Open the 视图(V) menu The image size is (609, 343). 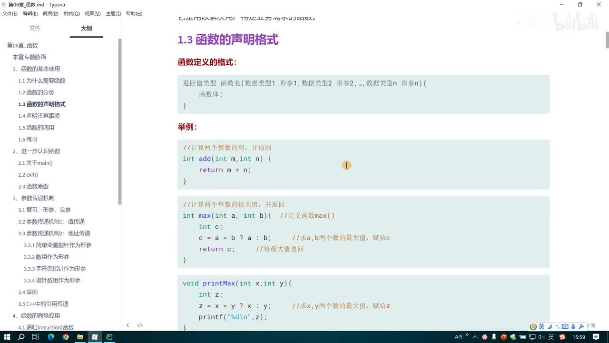point(92,14)
